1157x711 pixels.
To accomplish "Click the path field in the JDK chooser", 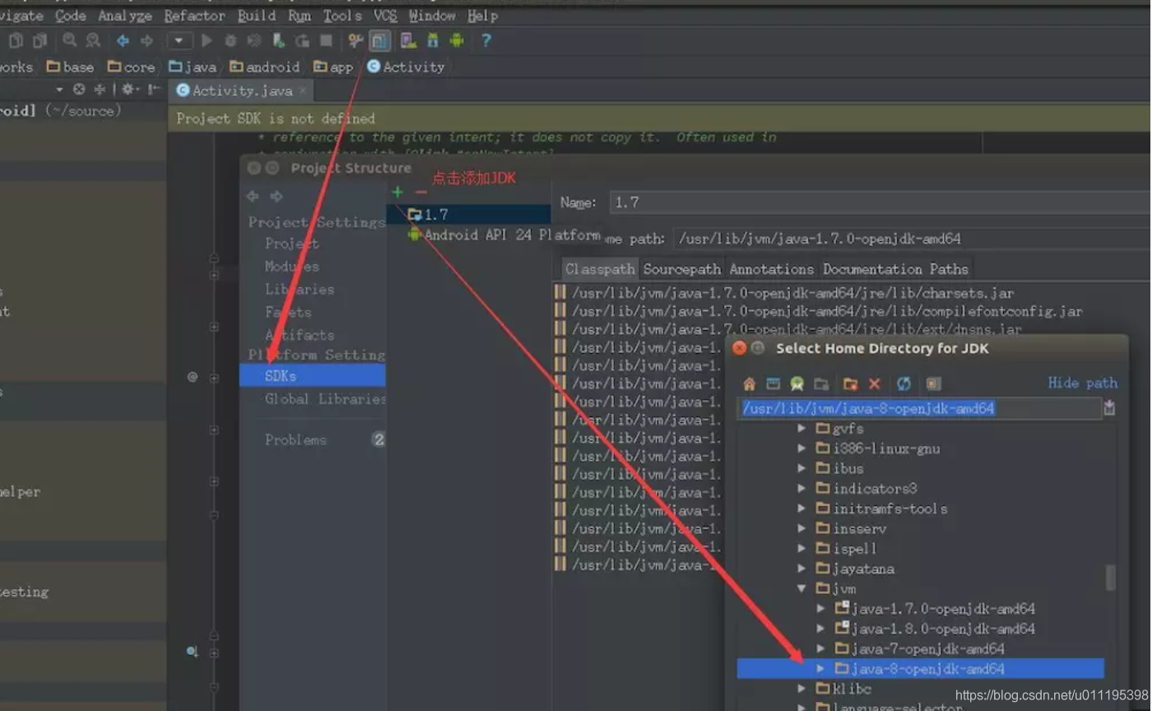I will 919,408.
